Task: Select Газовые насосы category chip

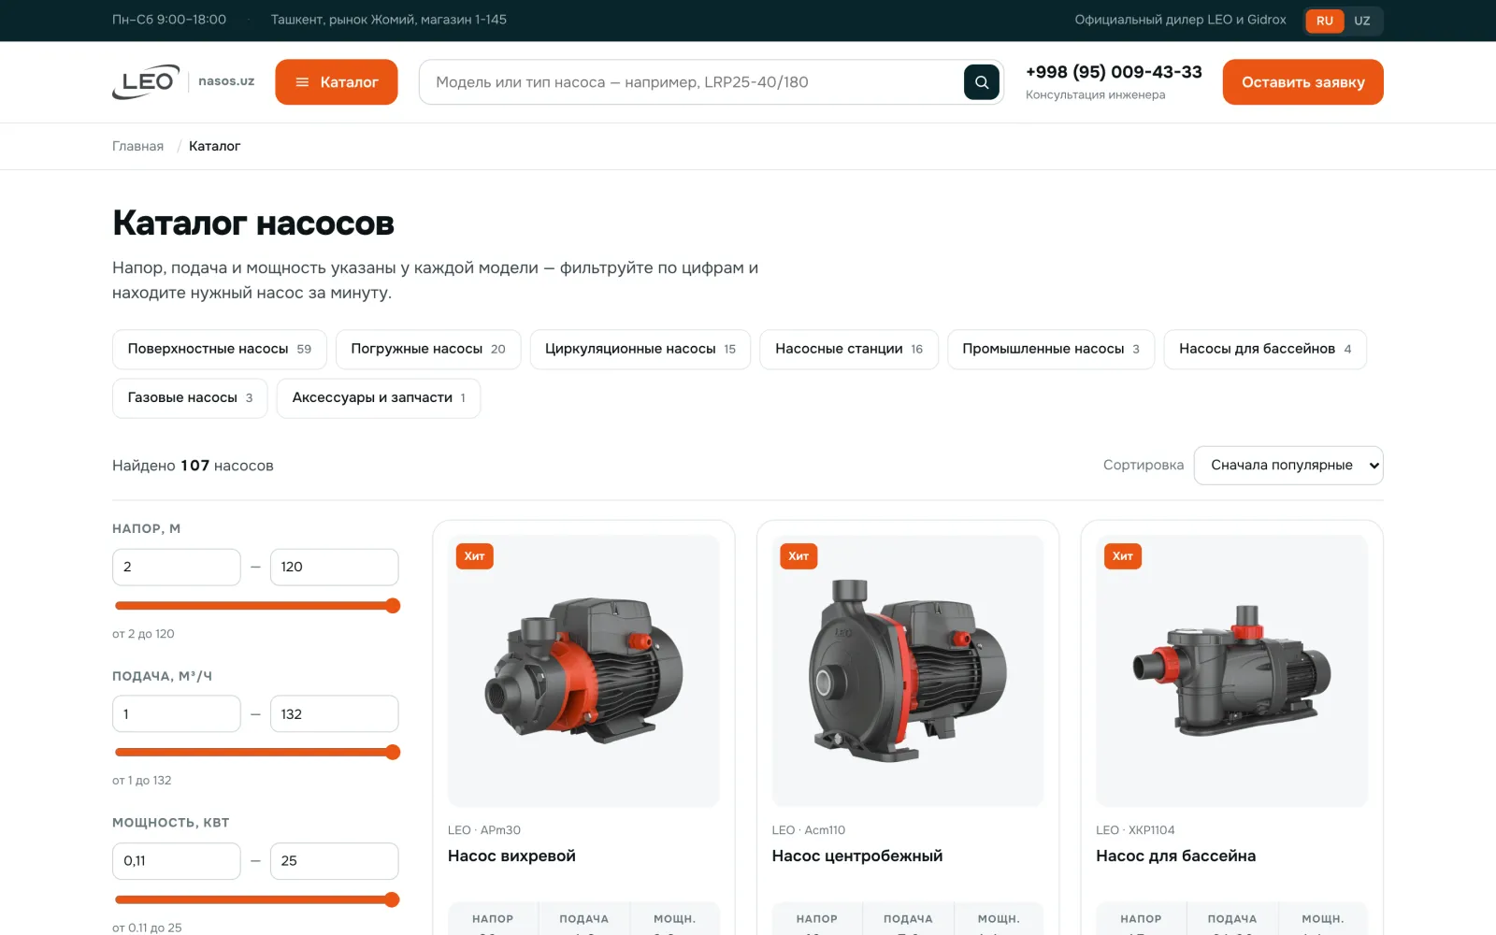Action: click(x=190, y=398)
